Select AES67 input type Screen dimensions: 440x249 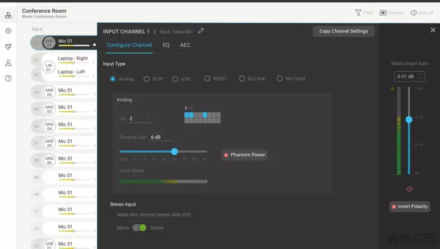coord(207,79)
